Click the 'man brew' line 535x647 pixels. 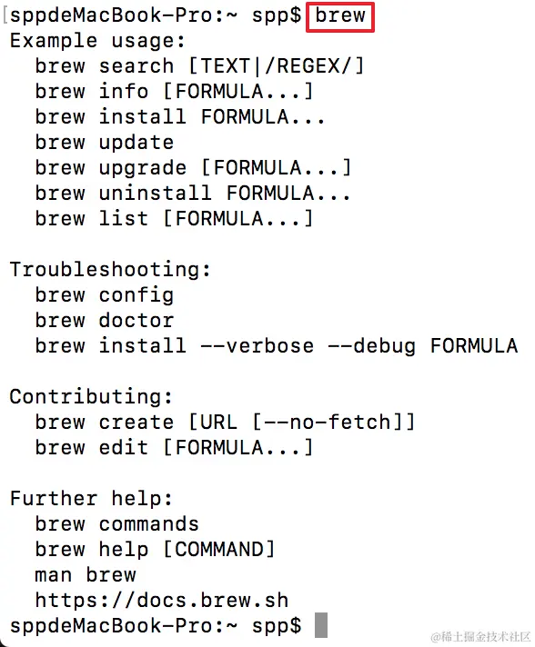86,575
